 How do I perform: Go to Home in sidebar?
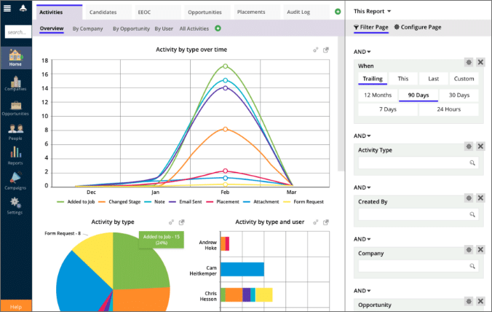(15, 58)
